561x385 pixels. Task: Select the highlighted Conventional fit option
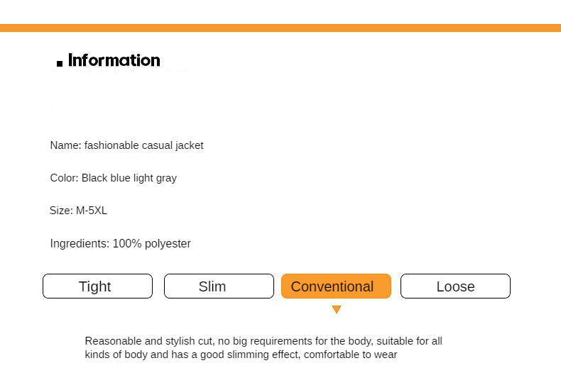(x=337, y=286)
